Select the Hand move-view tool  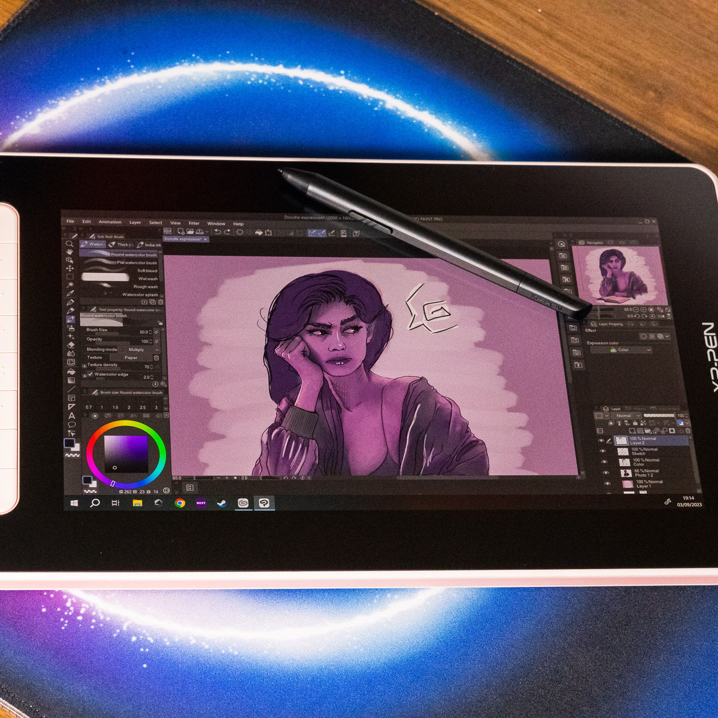point(70,252)
